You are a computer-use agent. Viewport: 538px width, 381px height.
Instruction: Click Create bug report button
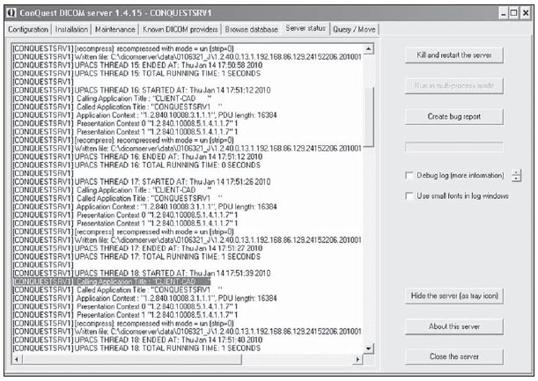coord(454,117)
